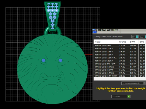
Task: Select the lion's right blue gemstone eye
Action: (61, 60)
